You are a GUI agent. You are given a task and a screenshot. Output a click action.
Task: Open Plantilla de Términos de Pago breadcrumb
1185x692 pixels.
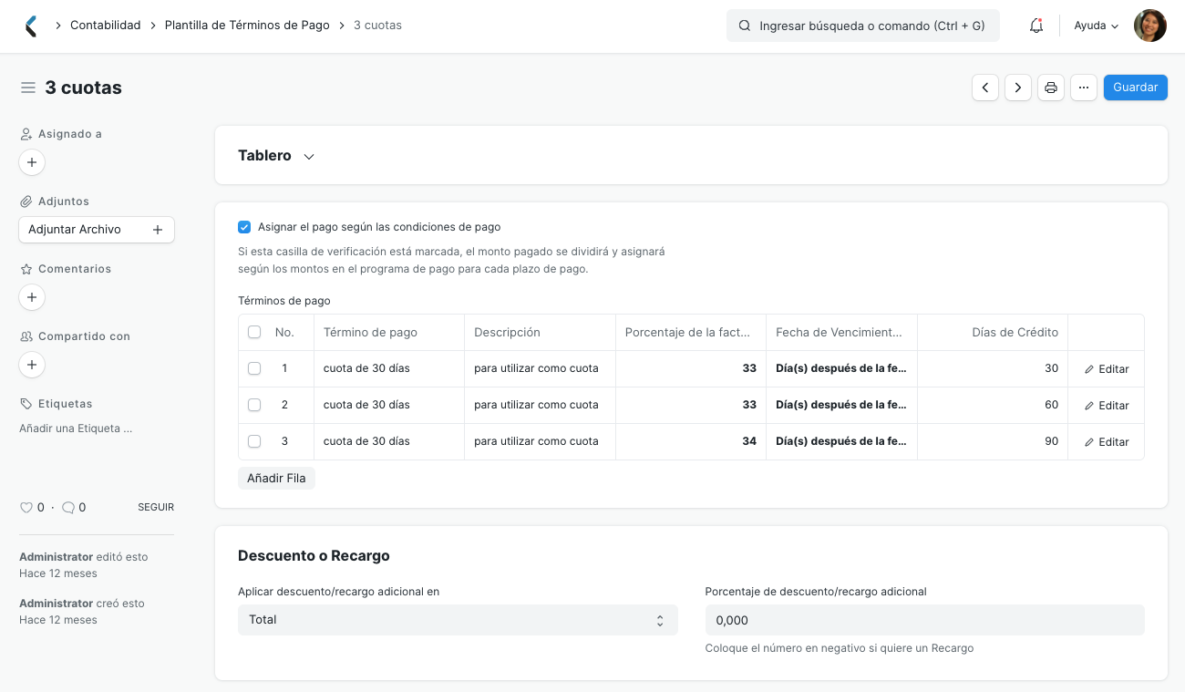246,25
